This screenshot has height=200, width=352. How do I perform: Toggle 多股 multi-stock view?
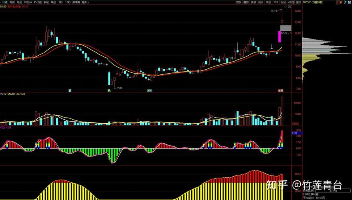tap(253, 2)
